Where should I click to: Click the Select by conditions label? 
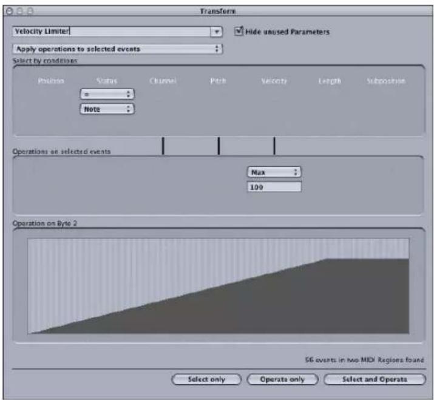45,61
